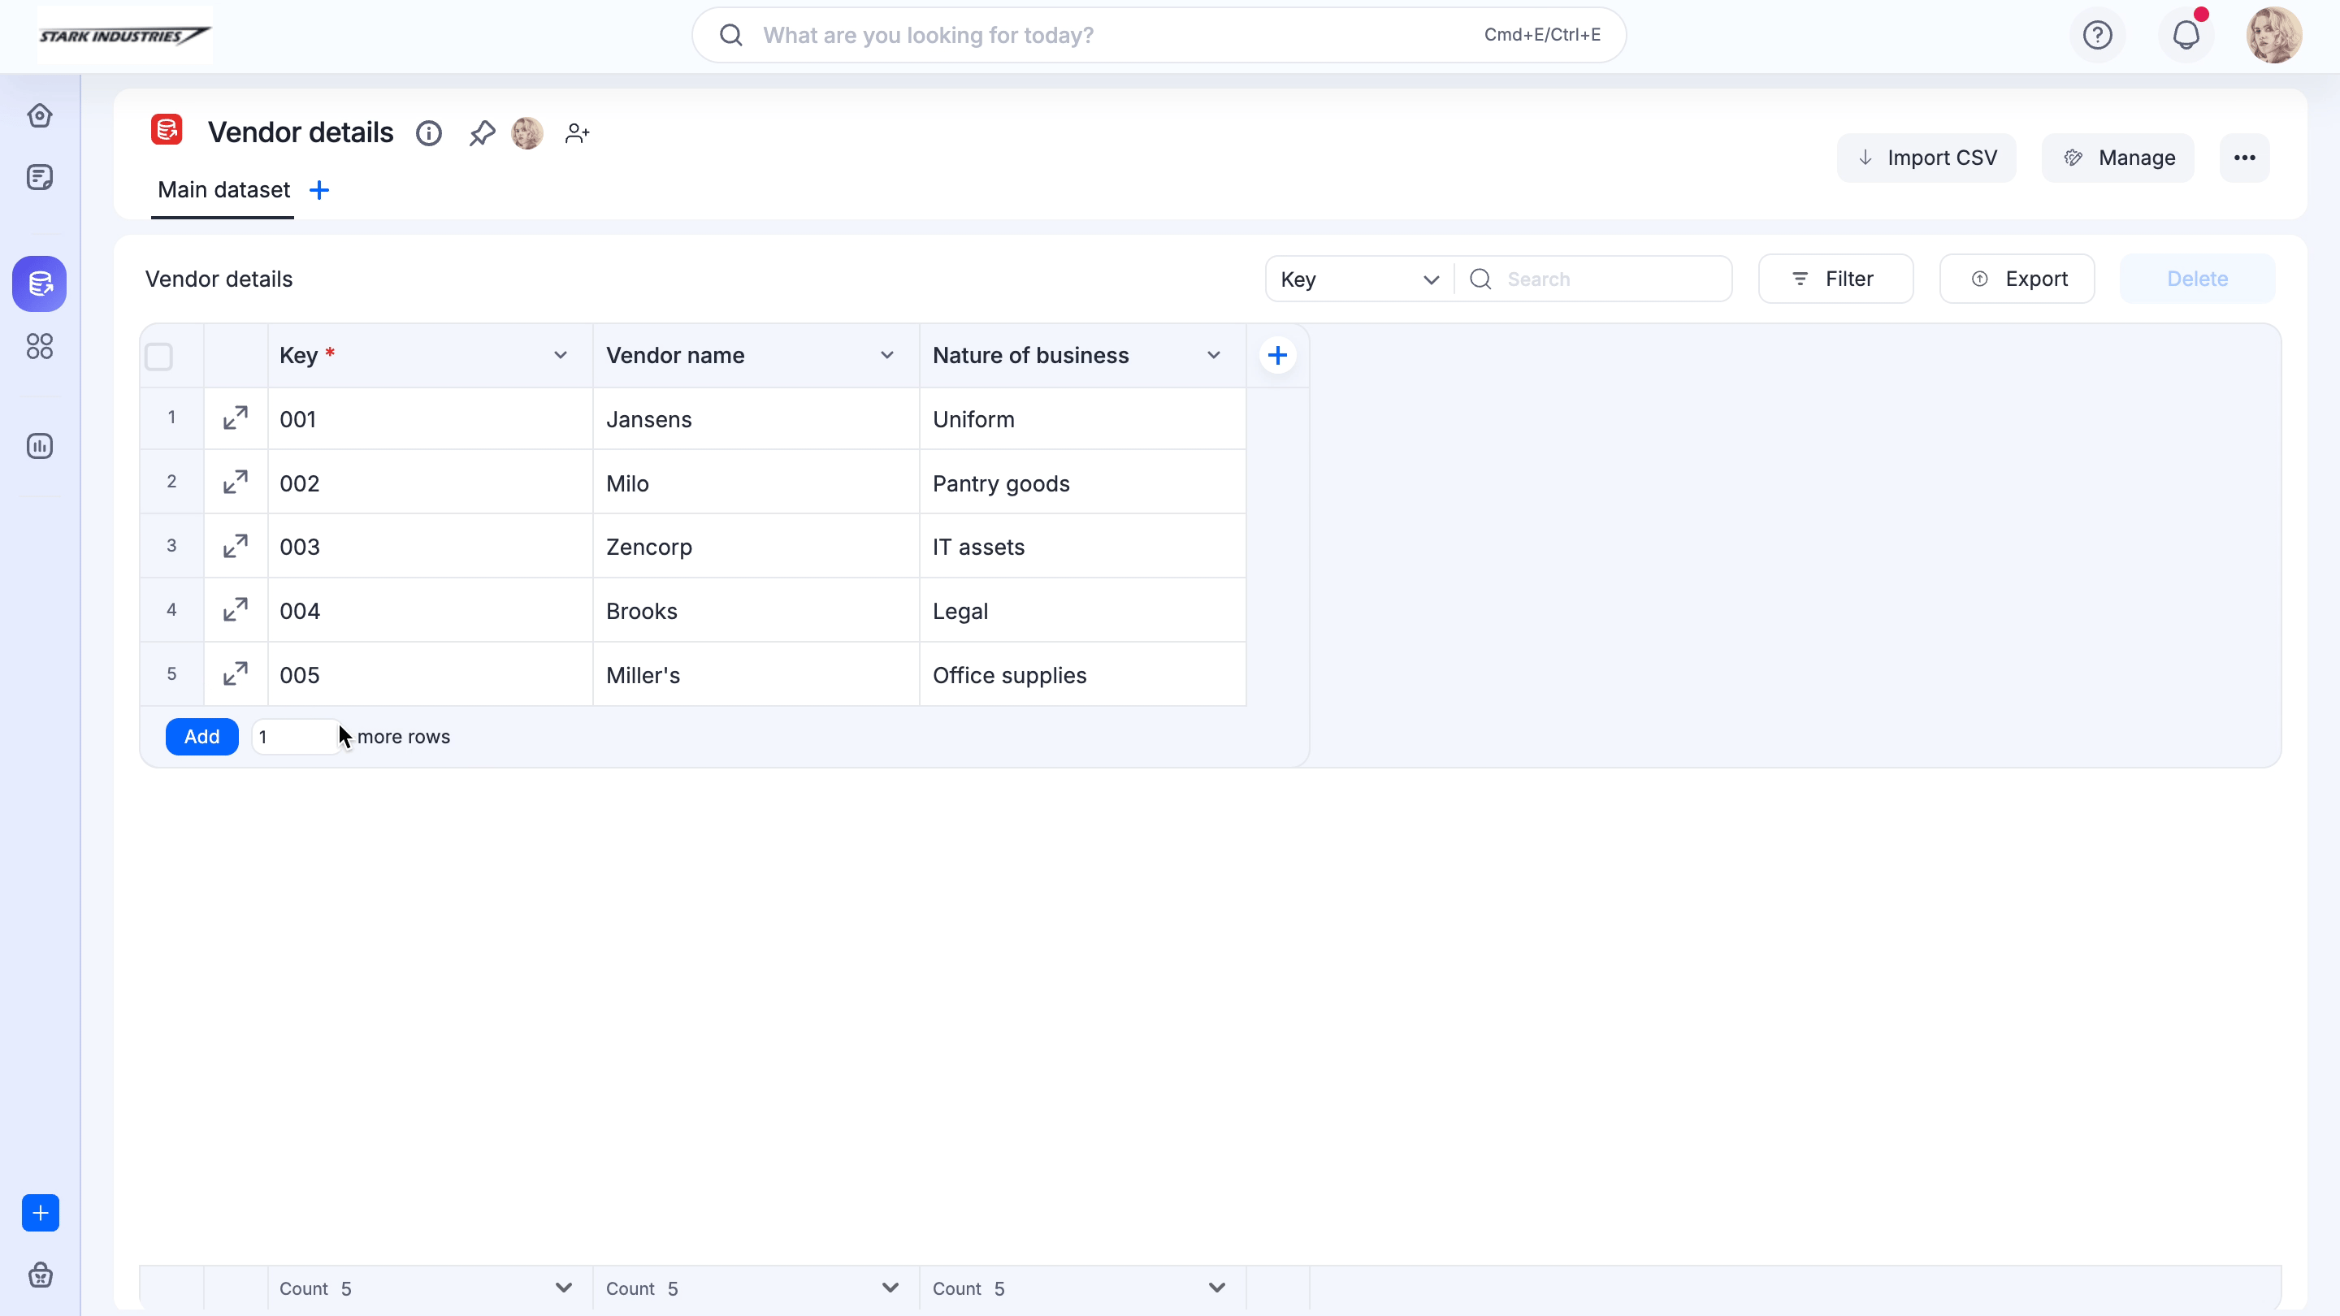The width and height of the screenshot is (2340, 1316).
Task: Add a new dataset tab
Action: 318,190
